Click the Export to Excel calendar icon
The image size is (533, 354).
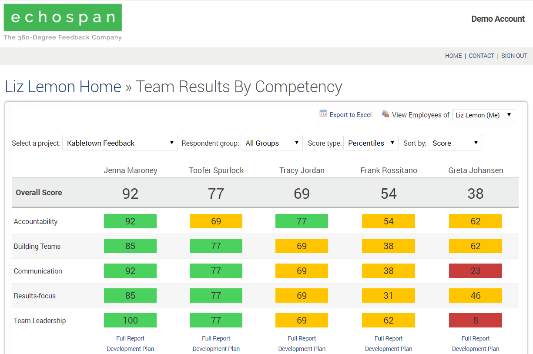point(323,114)
